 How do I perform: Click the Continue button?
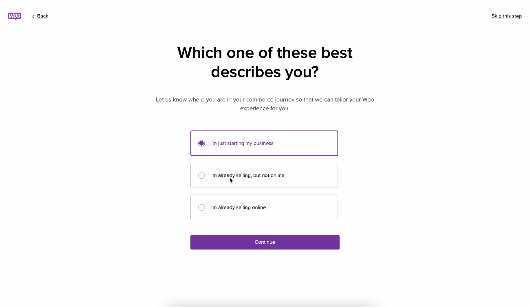pos(265,242)
